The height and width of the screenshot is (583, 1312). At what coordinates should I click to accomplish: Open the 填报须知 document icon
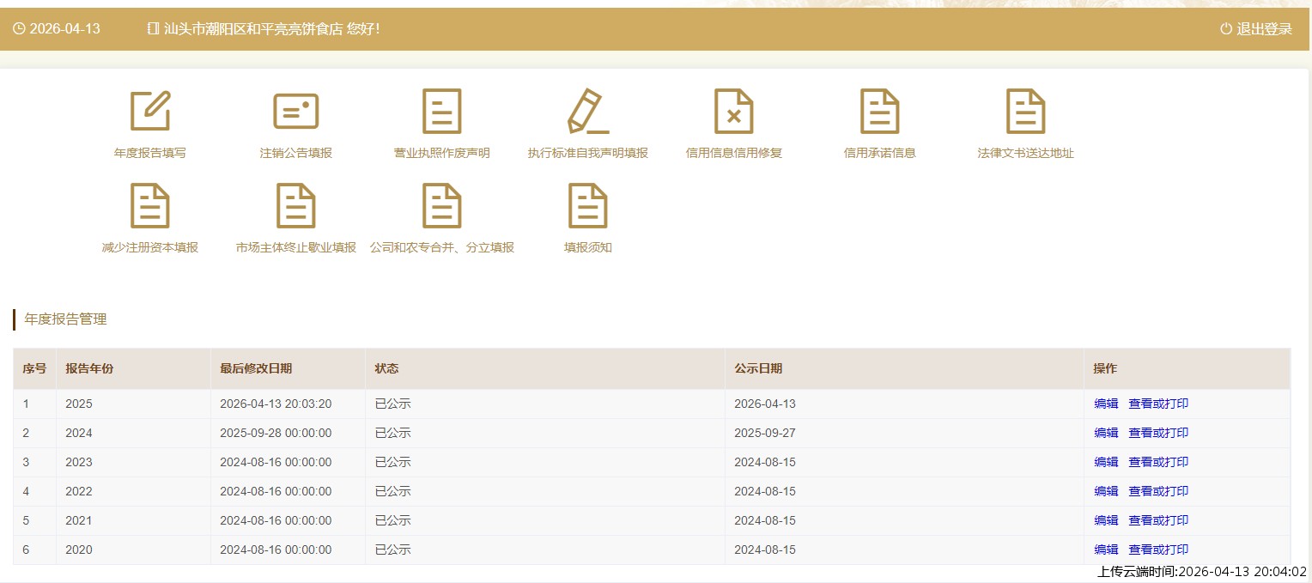tap(588, 206)
